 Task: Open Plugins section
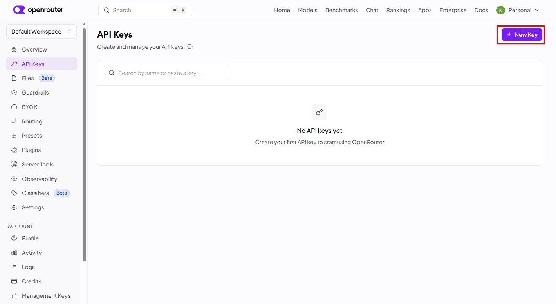[x=42, y=150]
